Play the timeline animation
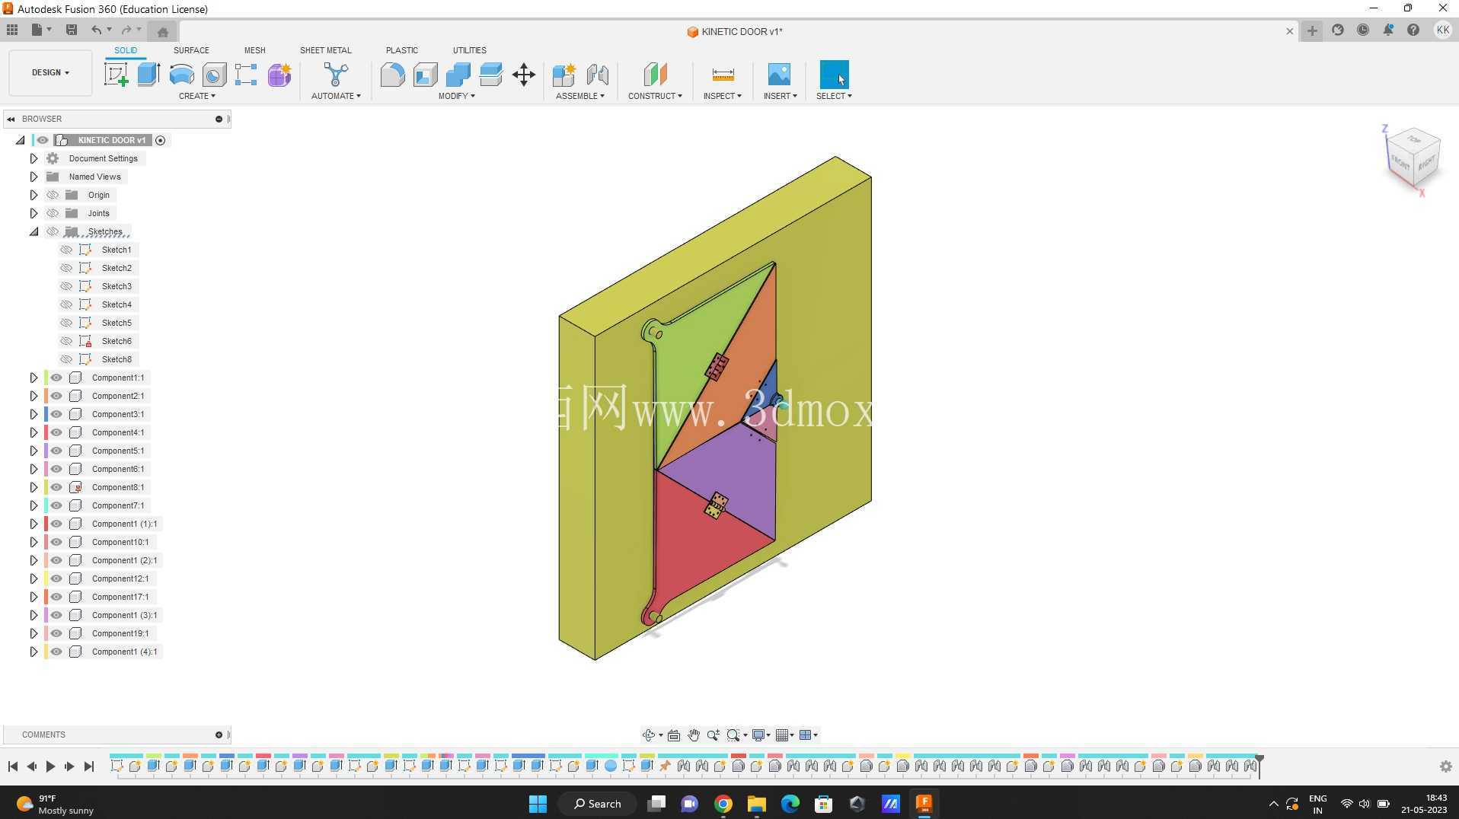The height and width of the screenshot is (819, 1459). coord(50,766)
